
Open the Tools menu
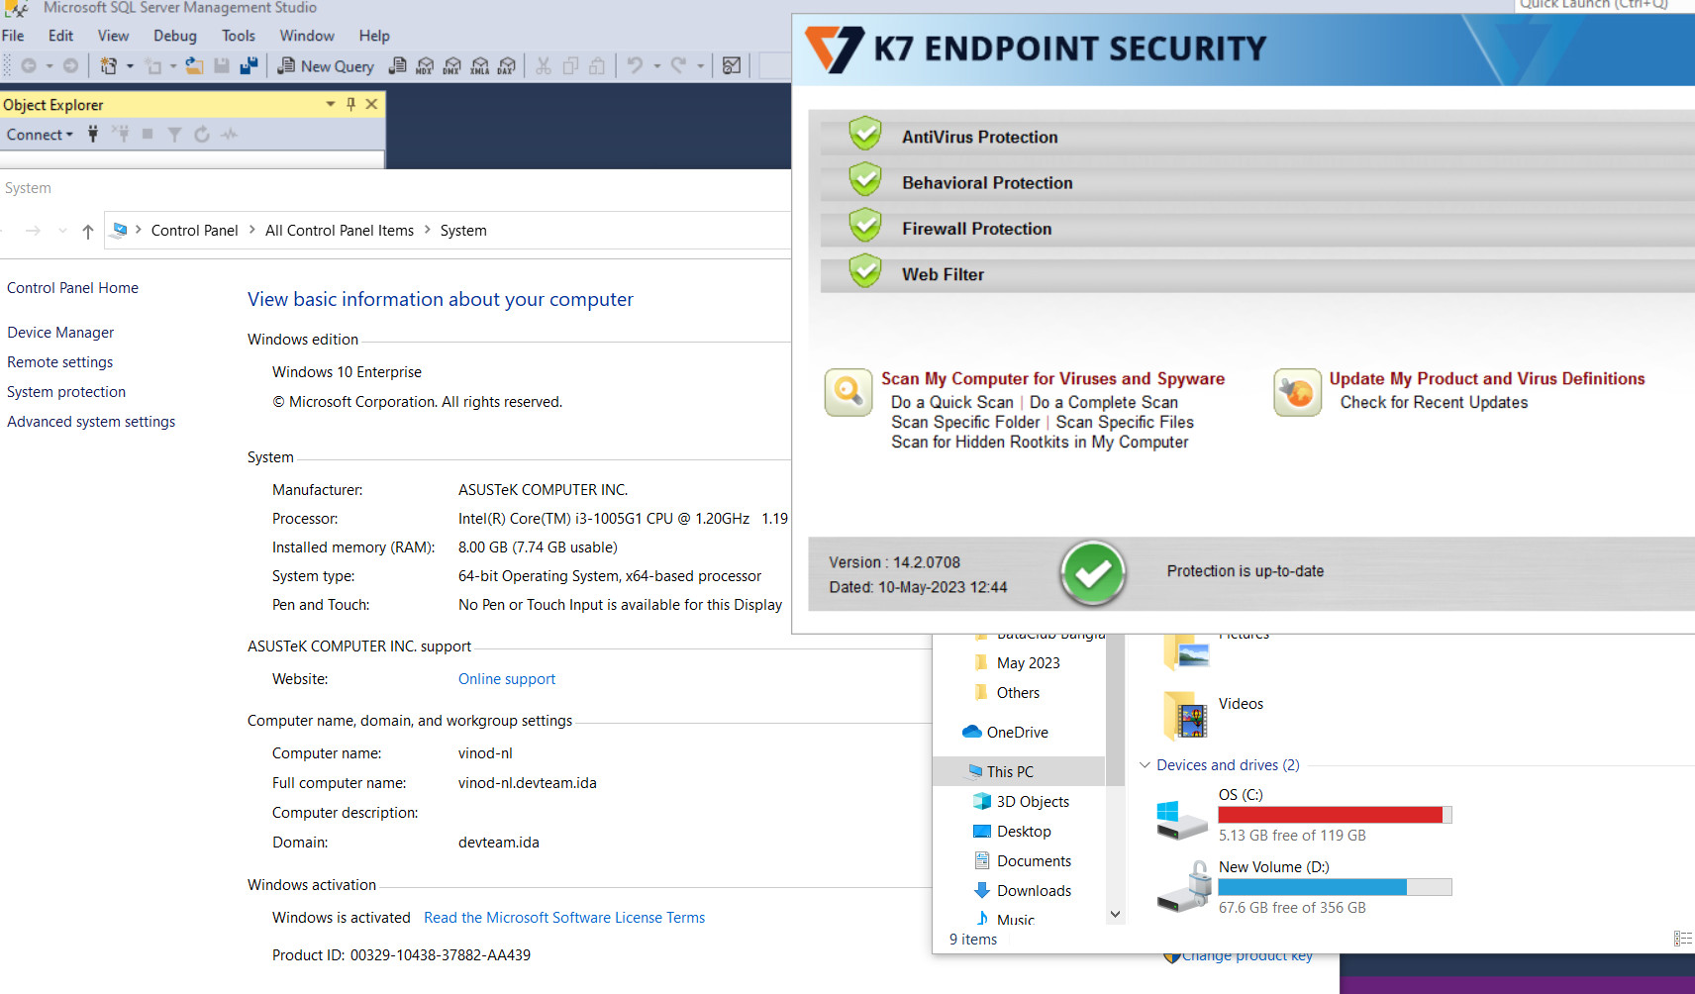238,36
